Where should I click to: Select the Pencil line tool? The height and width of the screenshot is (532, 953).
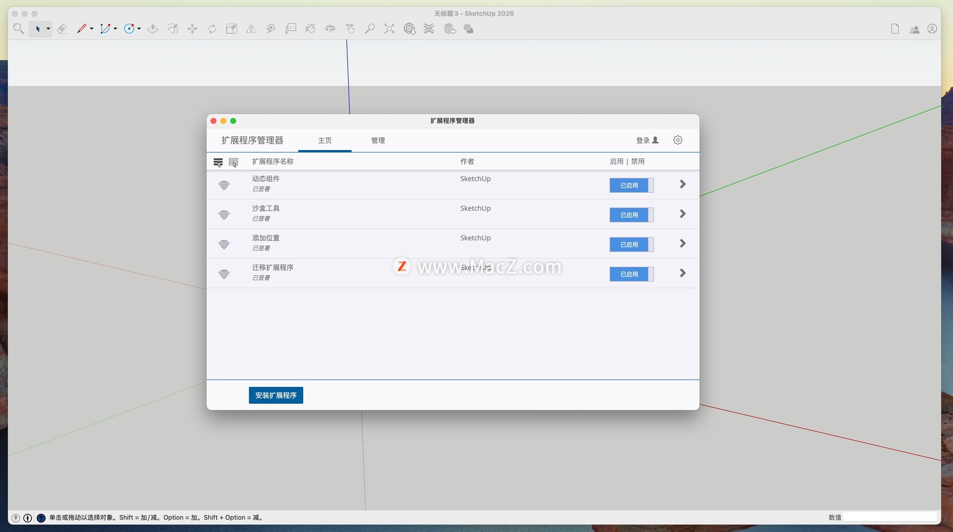[81, 29]
